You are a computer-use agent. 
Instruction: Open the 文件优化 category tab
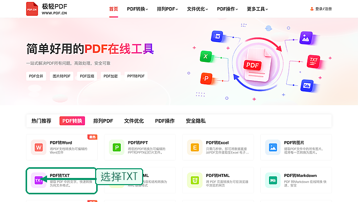(x=134, y=121)
